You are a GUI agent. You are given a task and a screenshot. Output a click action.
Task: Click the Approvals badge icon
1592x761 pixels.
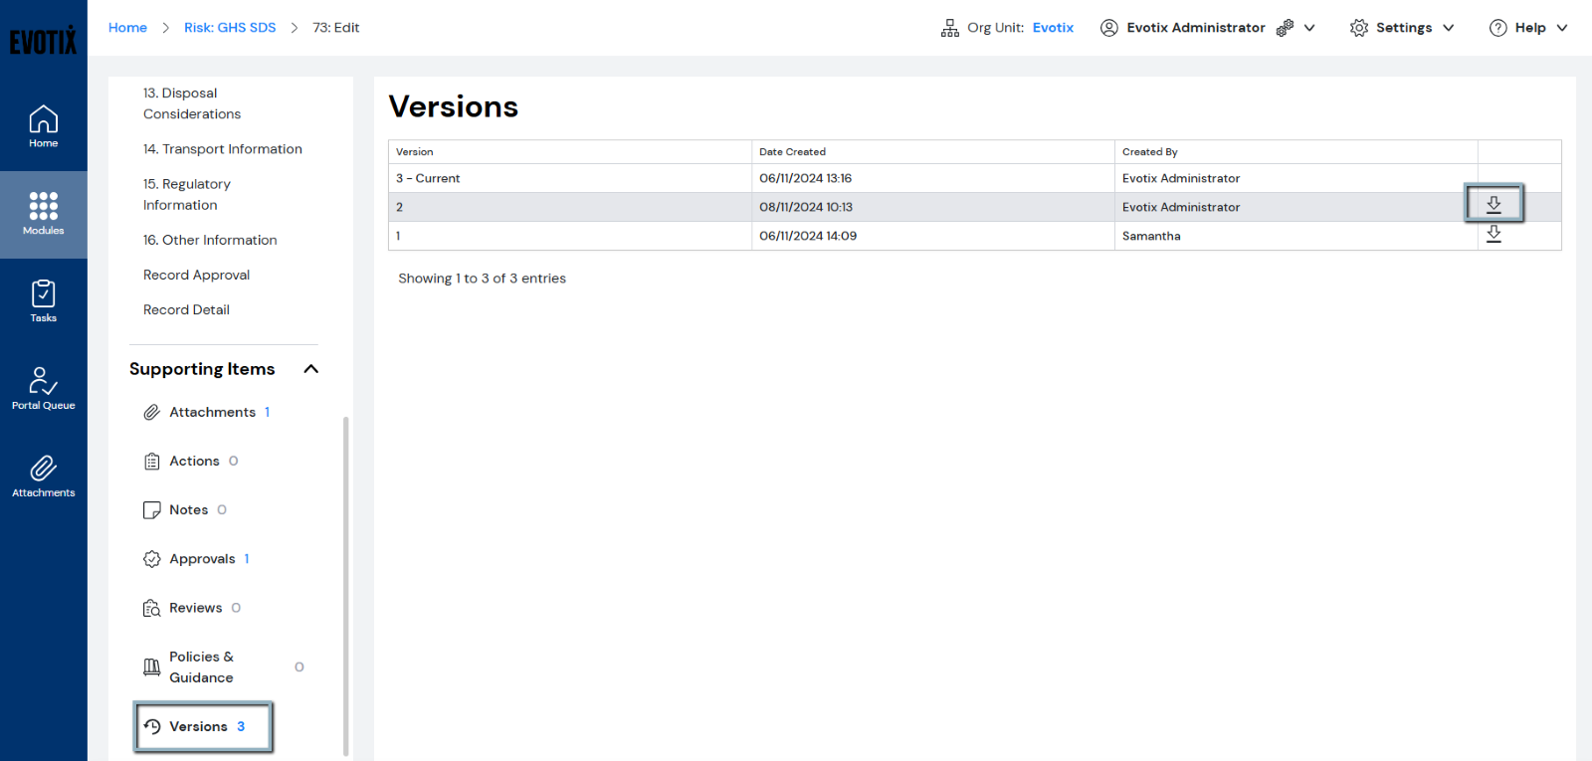[x=151, y=559]
